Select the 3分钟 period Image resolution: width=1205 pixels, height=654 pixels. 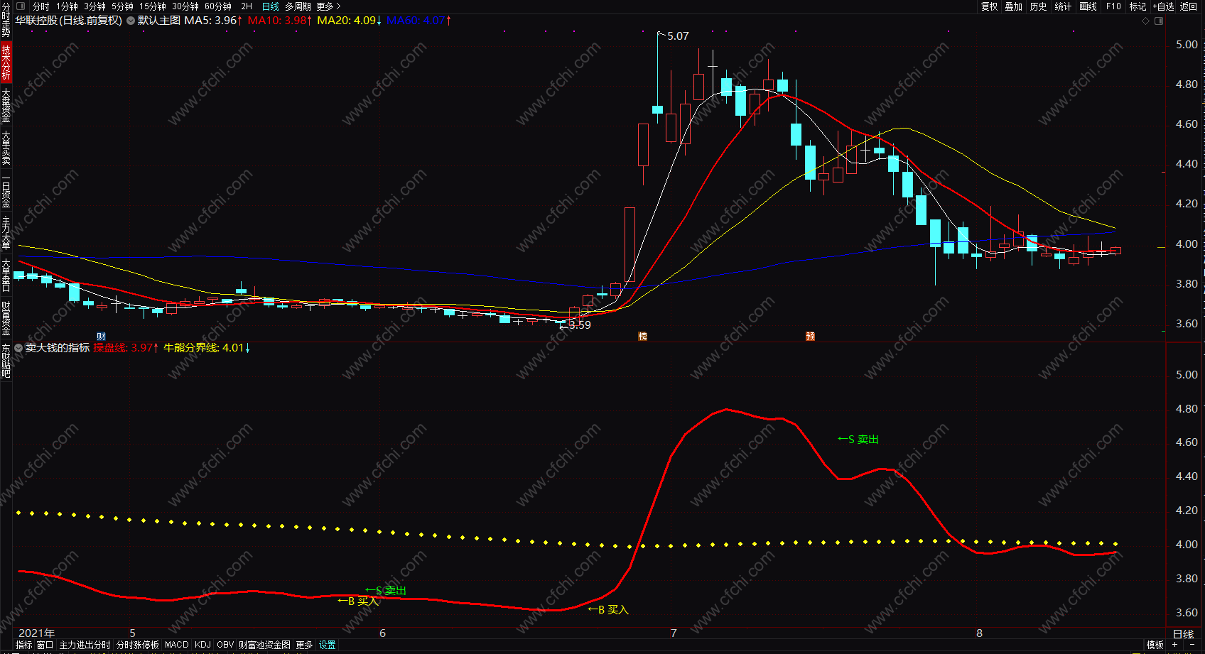pyautogui.click(x=94, y=6)
